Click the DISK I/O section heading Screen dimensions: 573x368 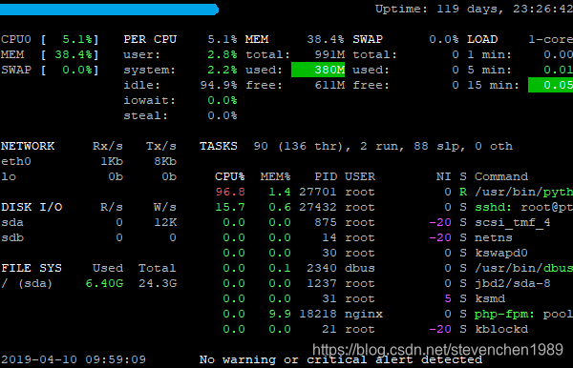pyautogui.click(x=32, y=207)
